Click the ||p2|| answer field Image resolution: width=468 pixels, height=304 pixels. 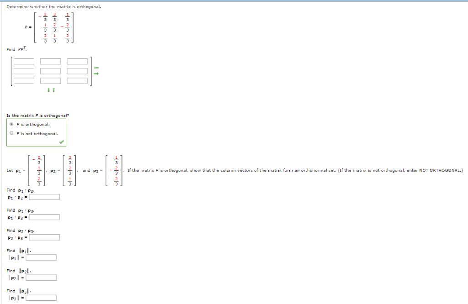(41, 277)
